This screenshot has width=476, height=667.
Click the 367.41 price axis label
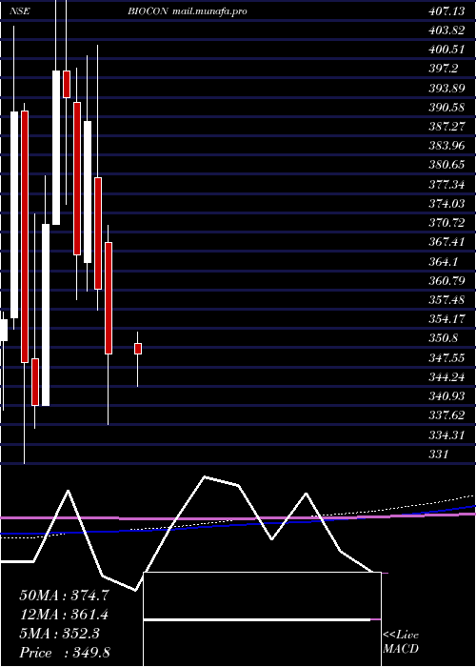coord(446,242)
